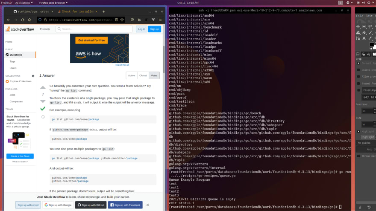The height and width of the screenshot is (211, 376).
Task: Sort answers by Votes
Action: 154,75
